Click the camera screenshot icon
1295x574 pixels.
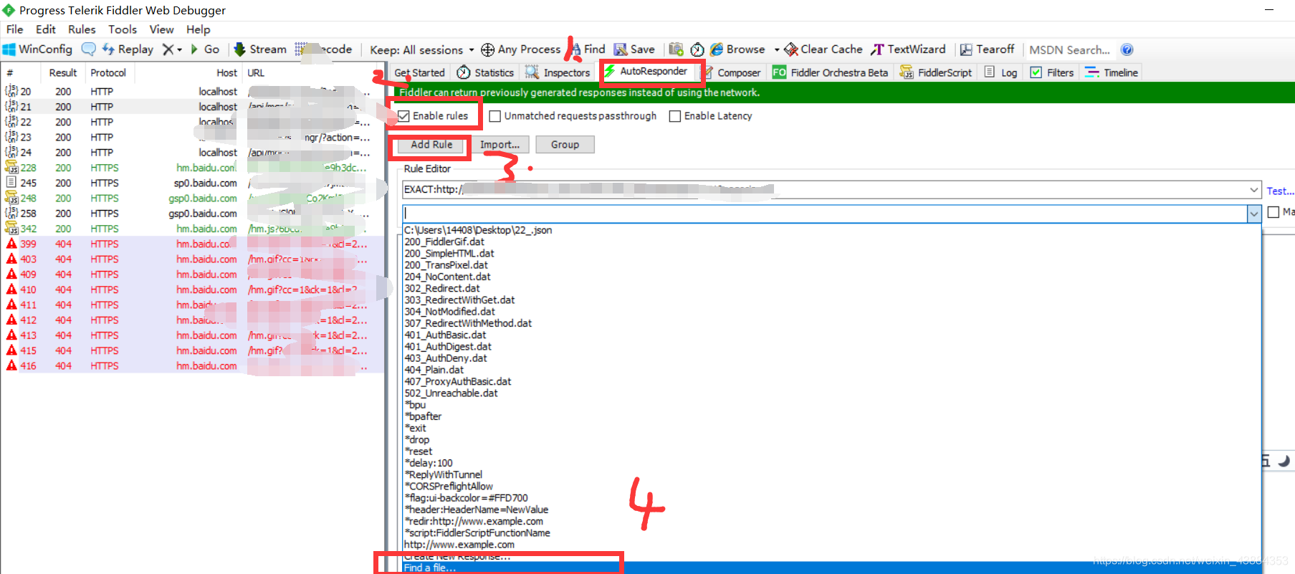tap(676, 49)
